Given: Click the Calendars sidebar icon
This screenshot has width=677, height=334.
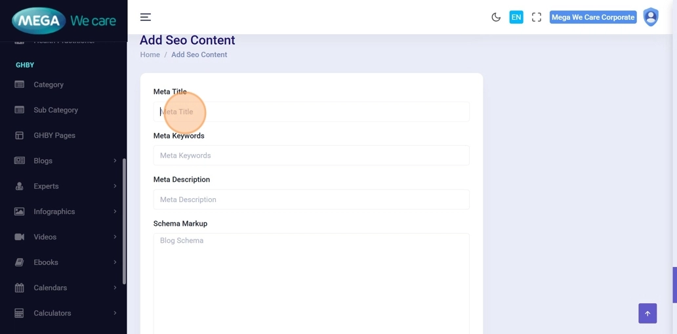Looking at the screenshot, I should 20,288.
